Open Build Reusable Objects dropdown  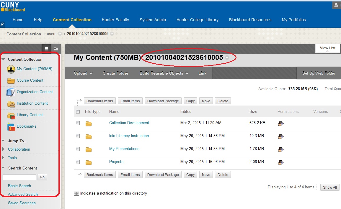(x=164, y=73)
